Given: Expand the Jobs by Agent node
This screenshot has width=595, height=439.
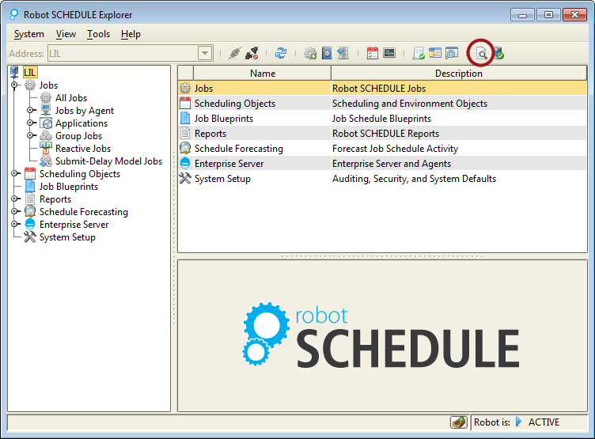Looking at the screenshot, I should point(31,111).
